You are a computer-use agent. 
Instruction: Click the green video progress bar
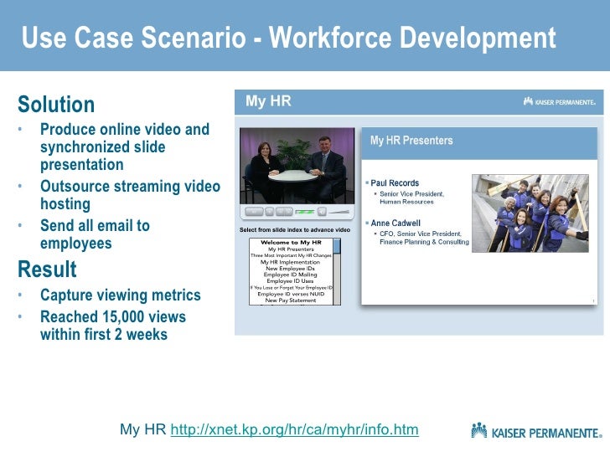click(x=305, y=212)
